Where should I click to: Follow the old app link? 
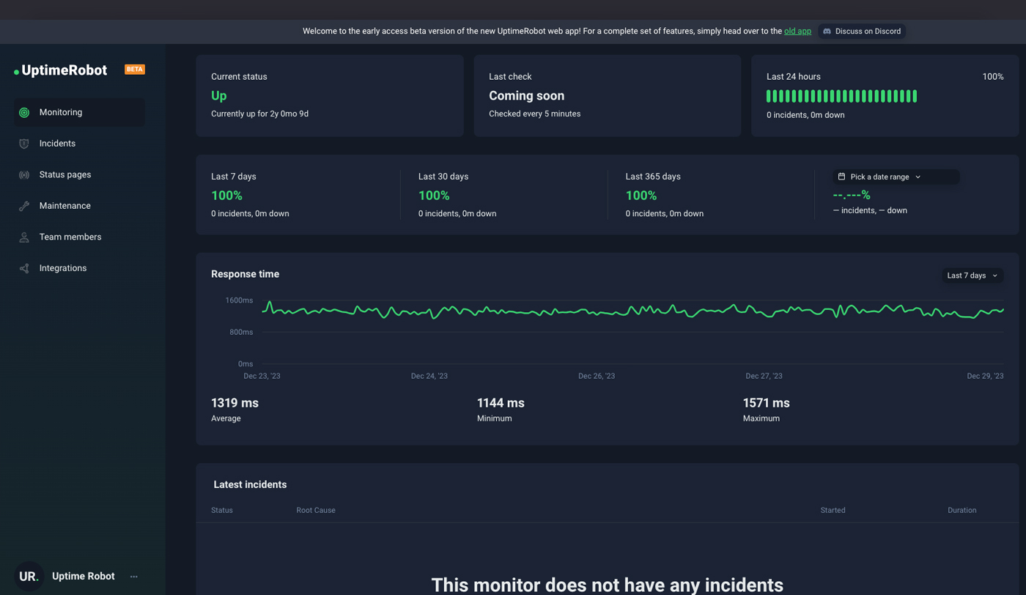point(797,32)
